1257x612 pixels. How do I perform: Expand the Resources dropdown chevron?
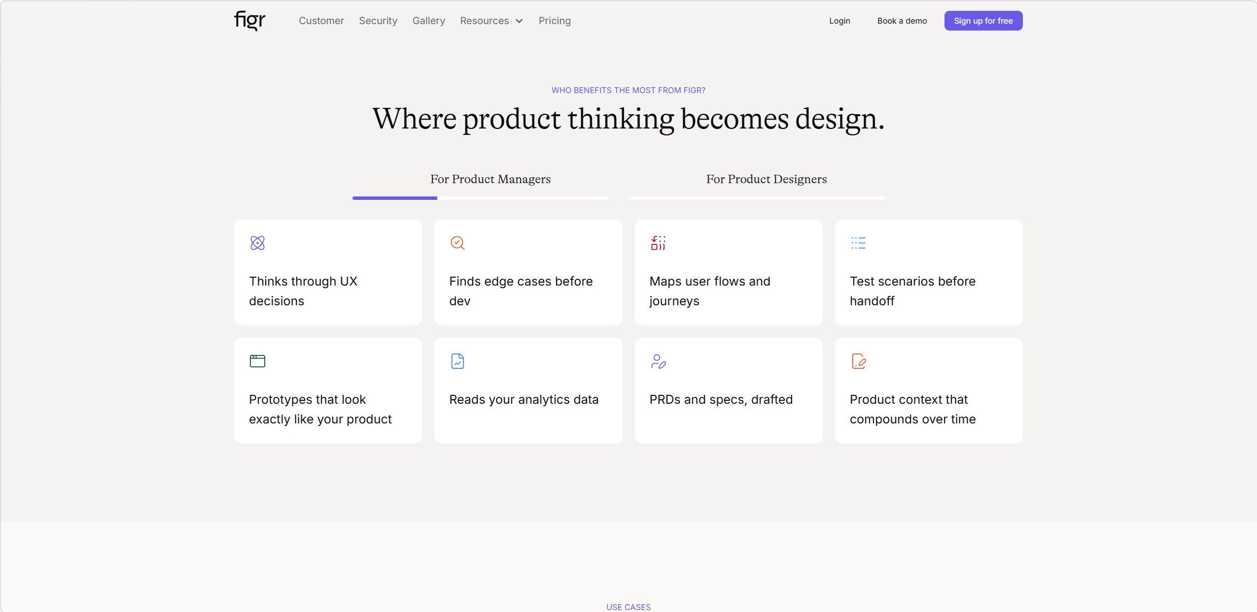click(x=519, y=21)
